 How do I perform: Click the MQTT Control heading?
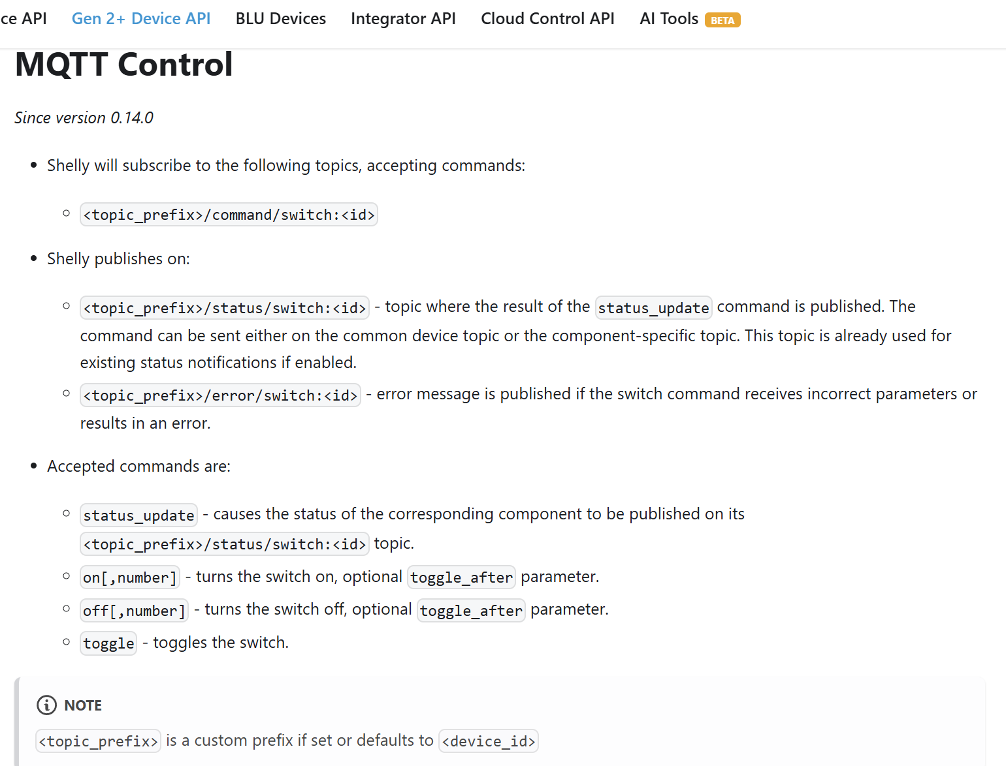tap(124, 64)
